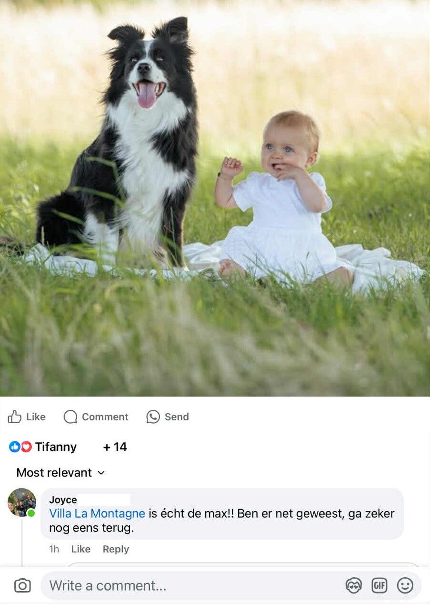Expand the Most relevant sort dropdown
430x604 pixels.
[60, 473]
